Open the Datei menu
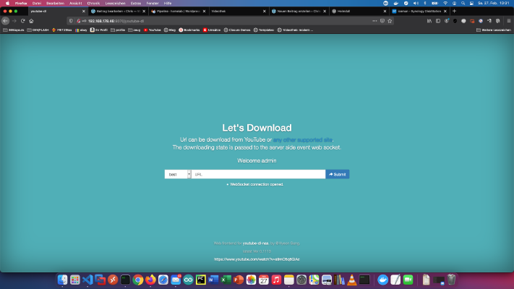 (37, 4)
